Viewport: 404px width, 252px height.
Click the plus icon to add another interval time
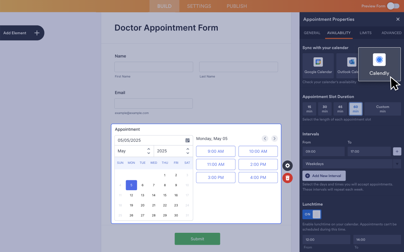click(x=397, y=152)
